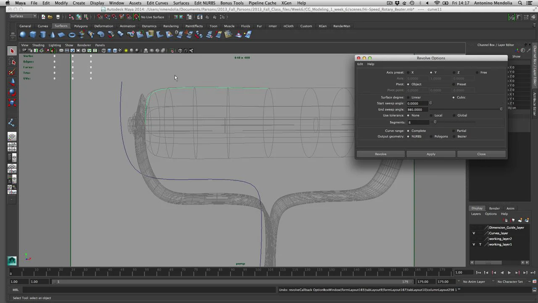Click Close in Revolve Options
Screen dimensions: 538x303
[481, 154]
